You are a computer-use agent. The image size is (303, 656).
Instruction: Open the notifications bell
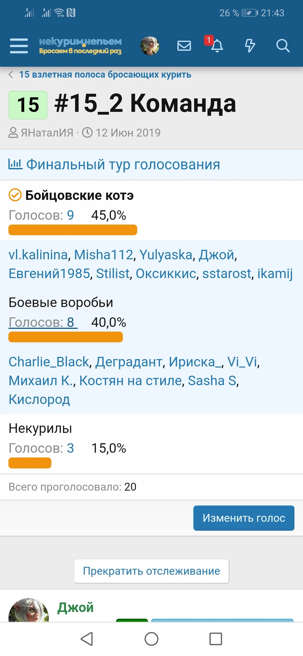(x=217, y=46)
